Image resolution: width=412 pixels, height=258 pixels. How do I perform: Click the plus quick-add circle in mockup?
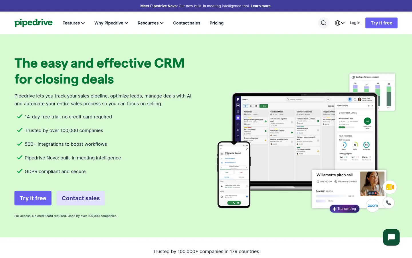coord(328,99)
